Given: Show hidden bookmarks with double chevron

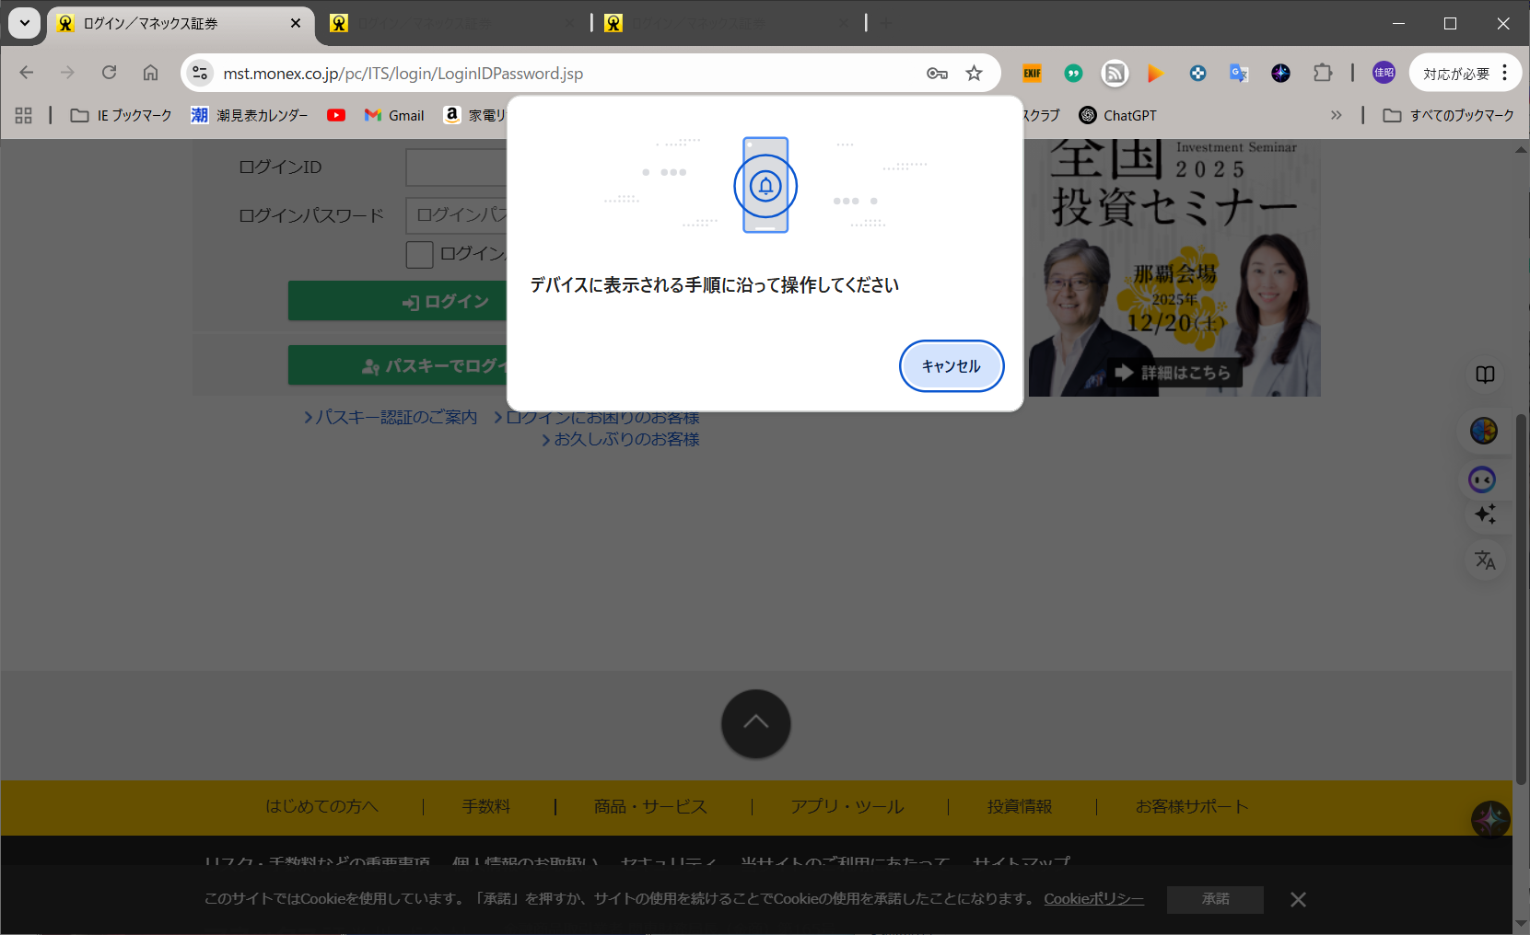Looking at the screenshot, I should (x=1336, y=115).
